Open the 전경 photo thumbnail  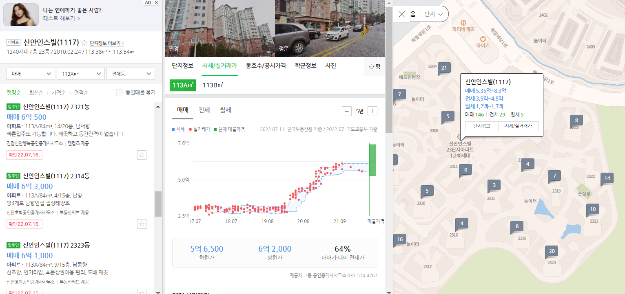click(x=220, y=29)
